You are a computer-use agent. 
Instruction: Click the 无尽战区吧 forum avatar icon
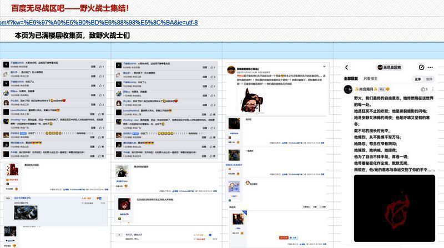tap(379, 67)
